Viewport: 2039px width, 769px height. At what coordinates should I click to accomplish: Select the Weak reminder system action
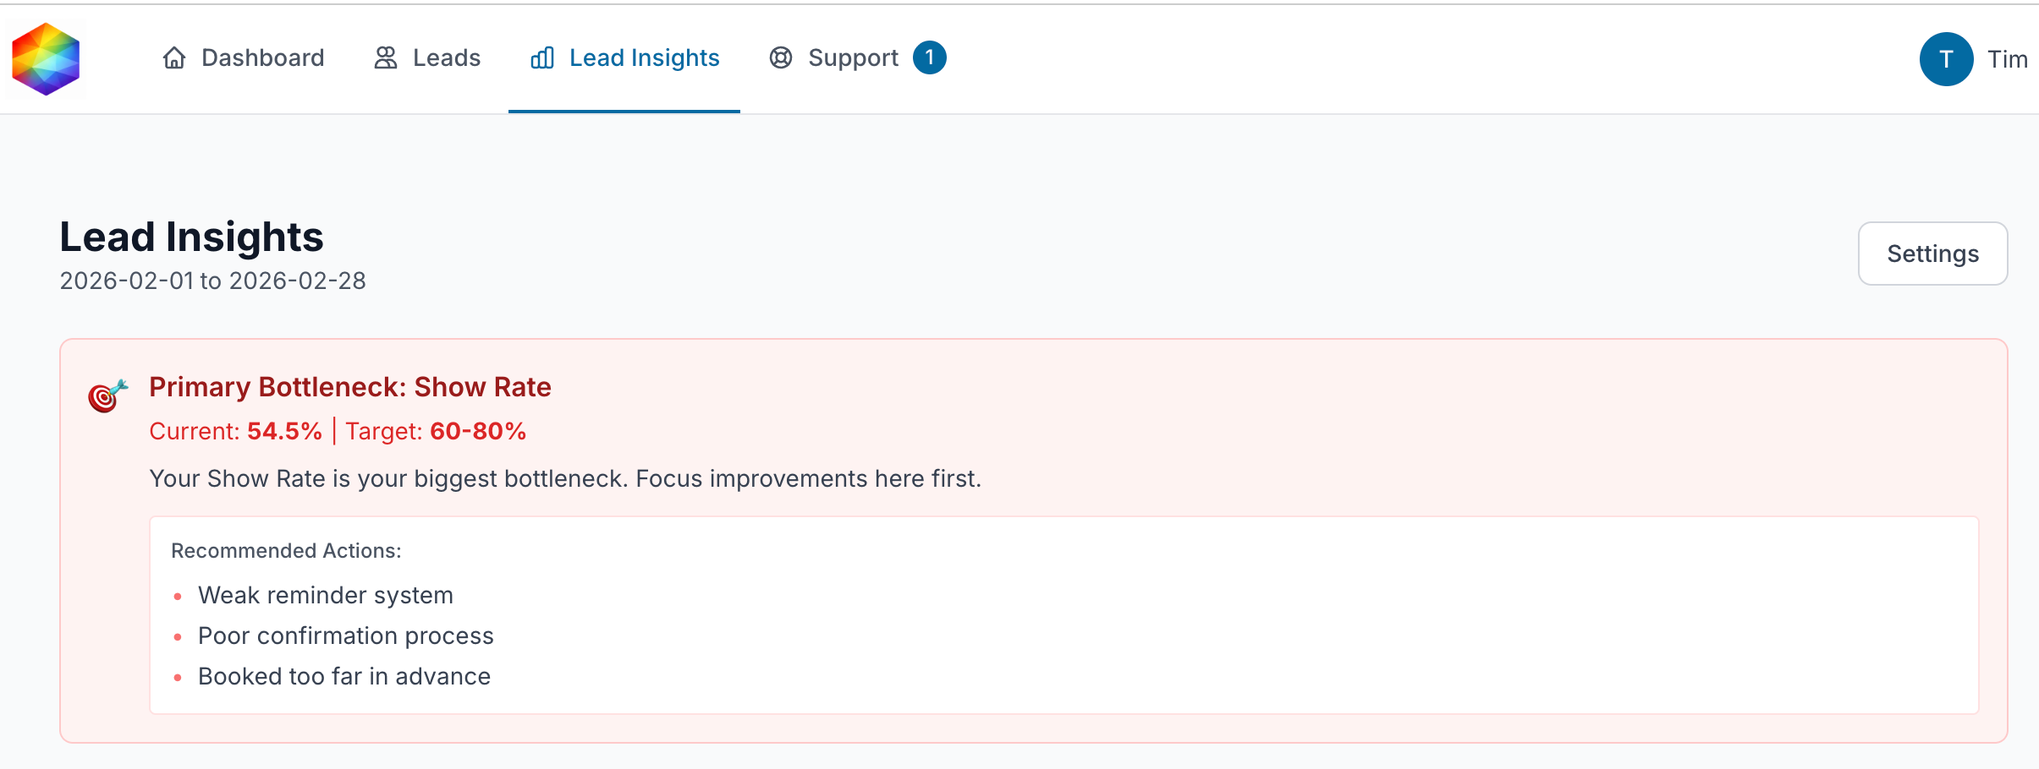pyautogui.click(x=326, y=595)
